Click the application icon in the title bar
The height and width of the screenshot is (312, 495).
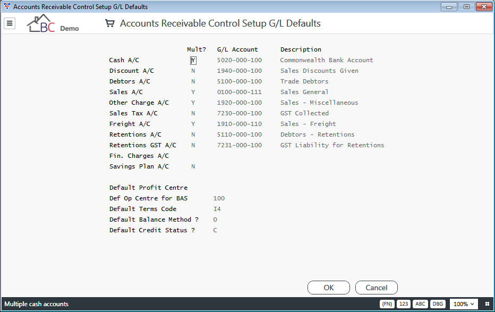pyautogui.click(x=6, y=6)
